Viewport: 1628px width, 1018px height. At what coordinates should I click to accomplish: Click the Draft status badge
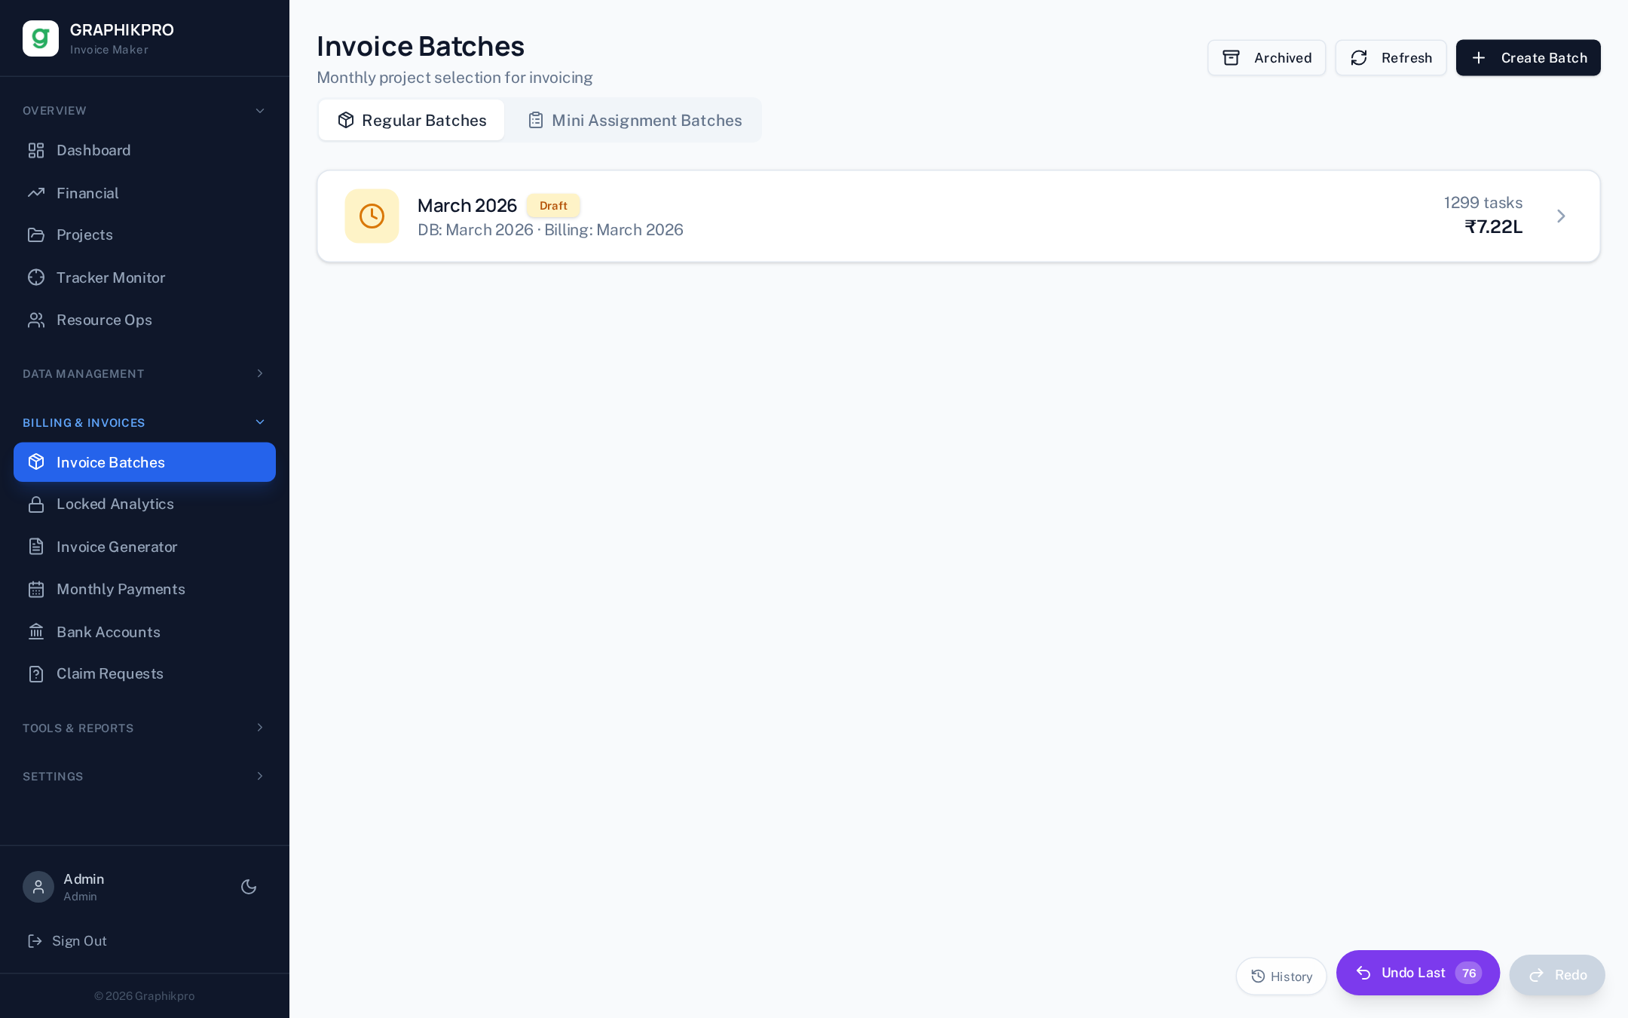pyautogui.click(x=553, y=206)
